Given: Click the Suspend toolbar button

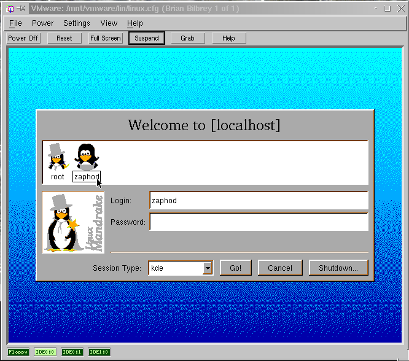Looking at the screenshot, I should pyautogui.click(x=146, y=38).
